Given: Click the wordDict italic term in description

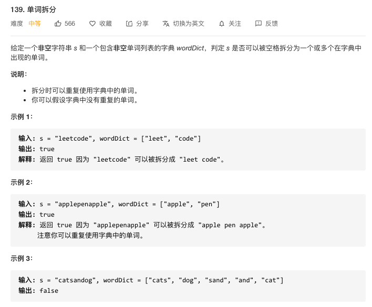Looking at the screenshot, I should (190, 48).
